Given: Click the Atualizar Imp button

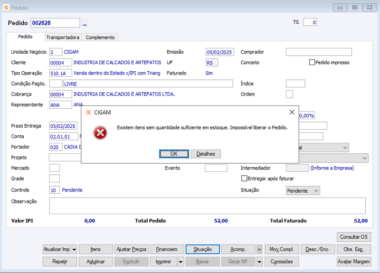Looking at the screenshot, I should point(57,249).
